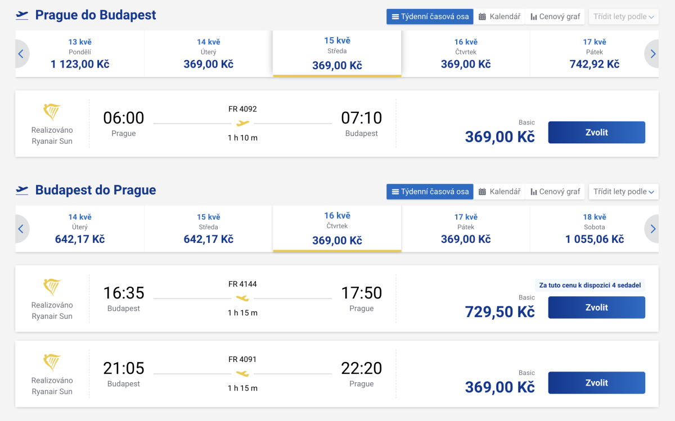Click the plane icon beside the Budapest do Prague heading
The image size is (675, 421).
(x=22, y=190)
